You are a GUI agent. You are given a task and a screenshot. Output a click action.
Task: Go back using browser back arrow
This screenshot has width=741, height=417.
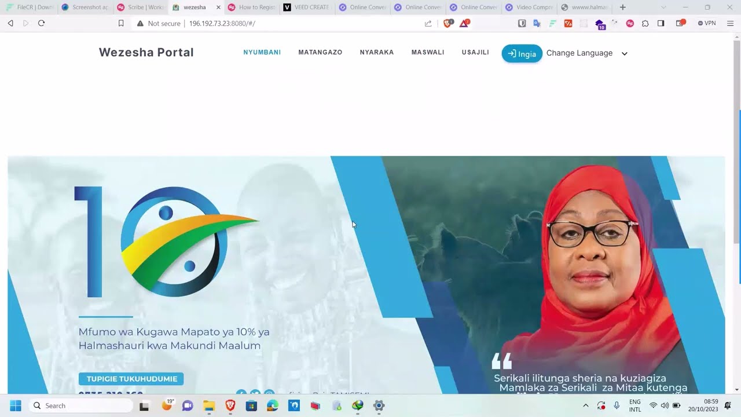[10, 23]
